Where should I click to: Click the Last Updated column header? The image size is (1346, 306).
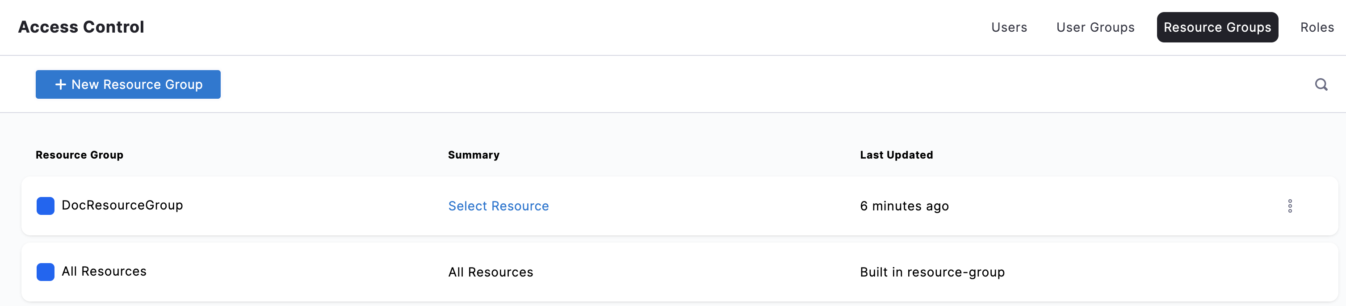coord(896,155)
